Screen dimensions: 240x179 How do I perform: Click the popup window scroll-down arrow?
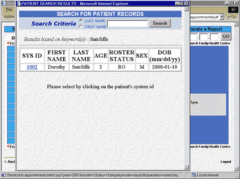click(186, 167)
